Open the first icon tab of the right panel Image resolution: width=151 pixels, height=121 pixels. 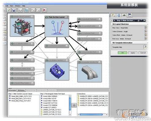(x=113, y=15)
